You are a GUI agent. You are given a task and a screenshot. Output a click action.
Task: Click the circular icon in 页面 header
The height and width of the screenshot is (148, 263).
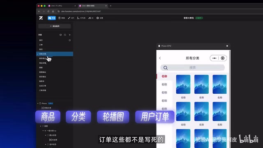(60, 35)
